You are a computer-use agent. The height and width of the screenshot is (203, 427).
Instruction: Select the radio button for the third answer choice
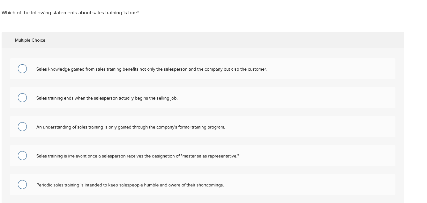click(x=22, y=127)
